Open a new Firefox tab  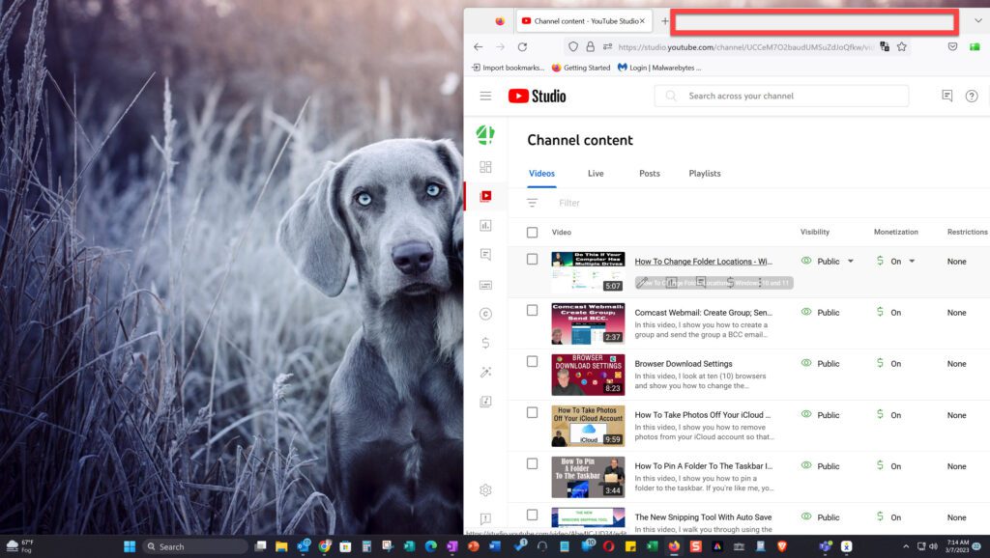click(664, 21)
